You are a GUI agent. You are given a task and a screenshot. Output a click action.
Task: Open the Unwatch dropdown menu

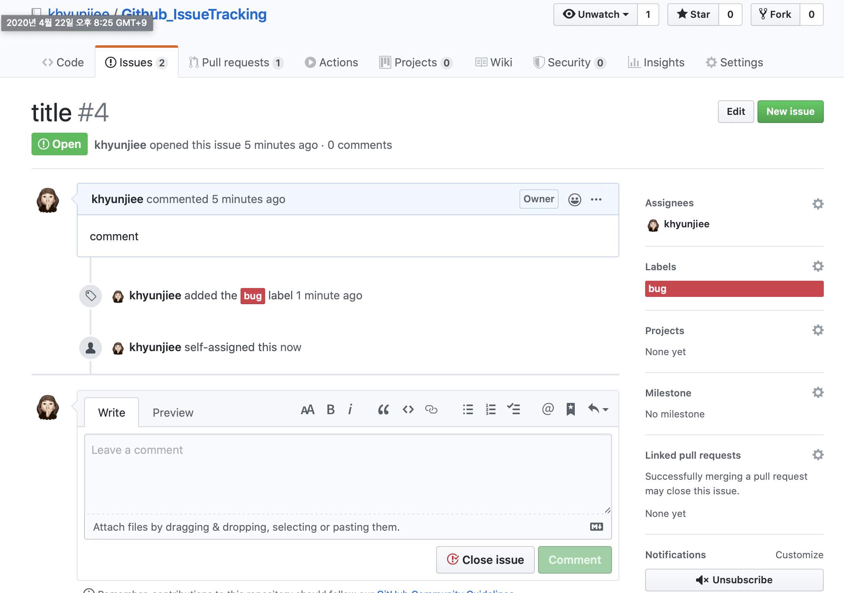point(595,15)
